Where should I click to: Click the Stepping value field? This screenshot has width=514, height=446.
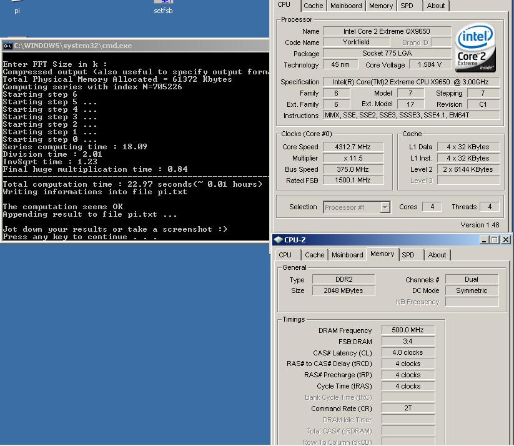click(483, 93)
